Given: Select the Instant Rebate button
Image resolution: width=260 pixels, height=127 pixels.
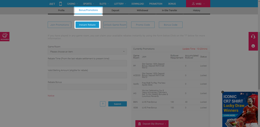Looking at the screenshot, I should point(87,25).
